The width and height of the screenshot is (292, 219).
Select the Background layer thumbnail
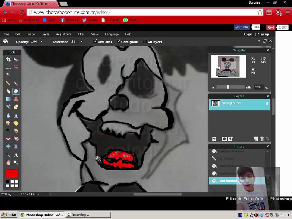215,103
